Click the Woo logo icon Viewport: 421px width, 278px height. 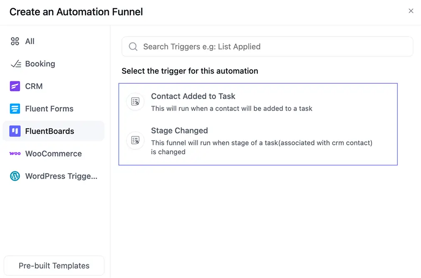pyautogui.click(x=15, y=154)
